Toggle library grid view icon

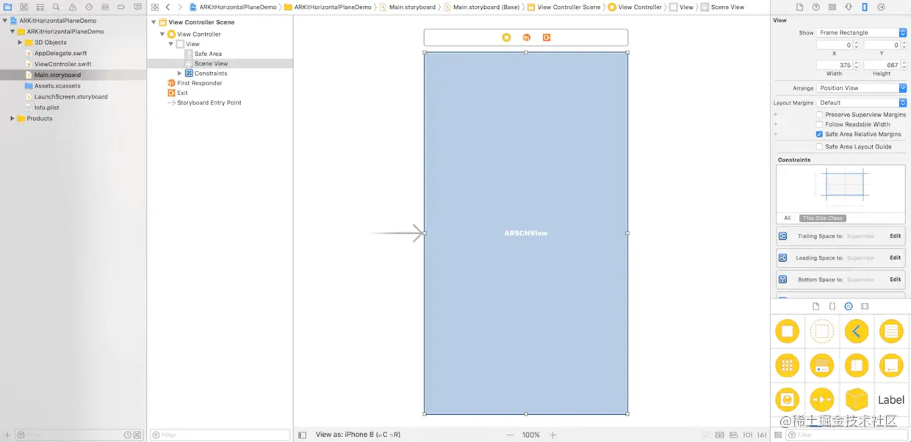(x=779, y=435)
